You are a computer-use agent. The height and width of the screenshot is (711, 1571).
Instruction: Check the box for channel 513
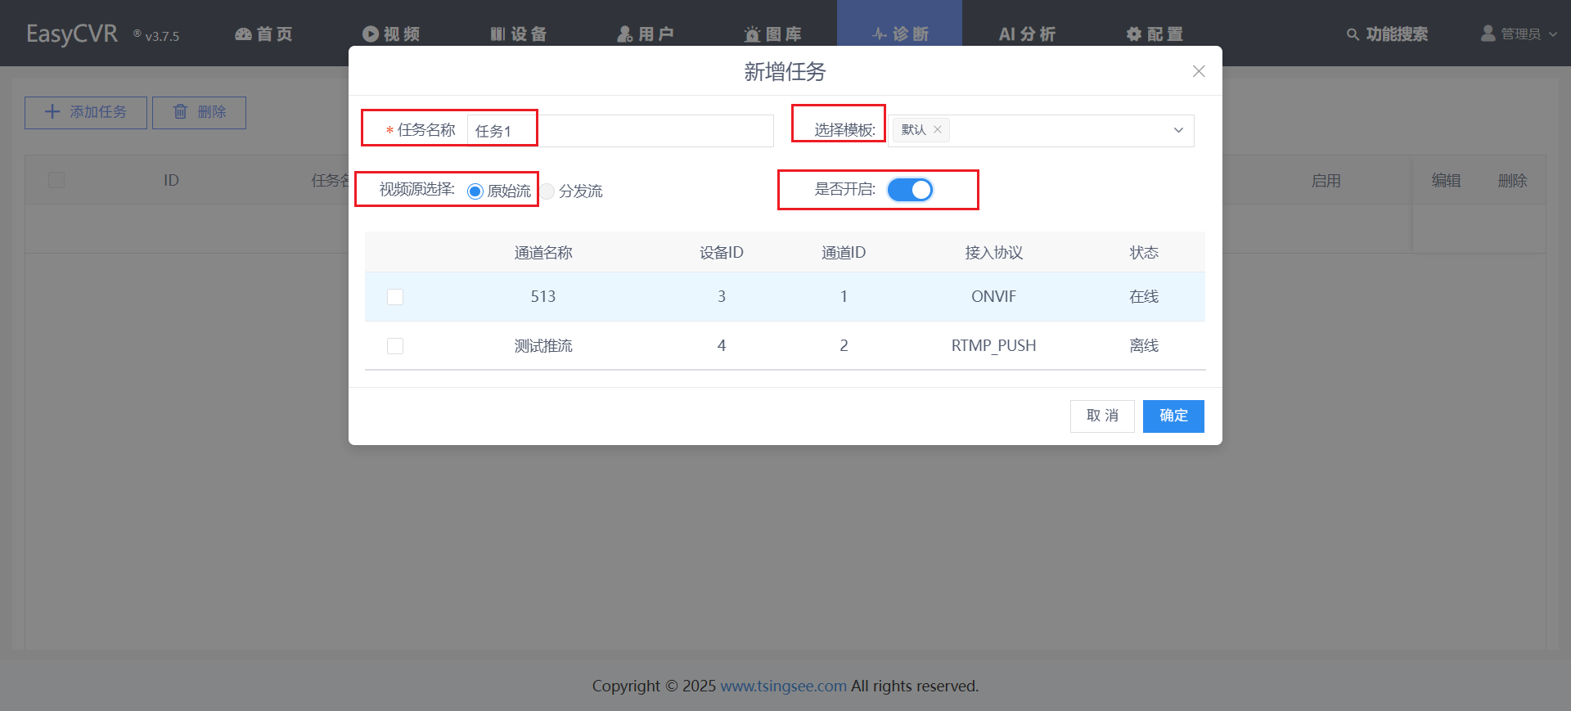point(395,297)
